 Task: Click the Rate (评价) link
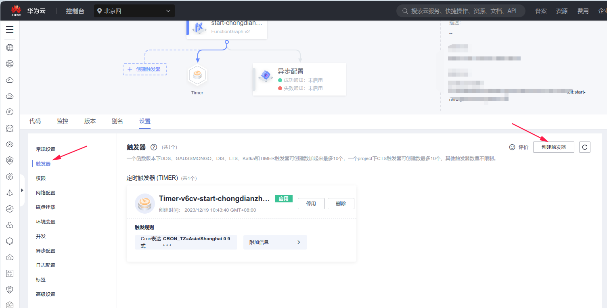523,147
